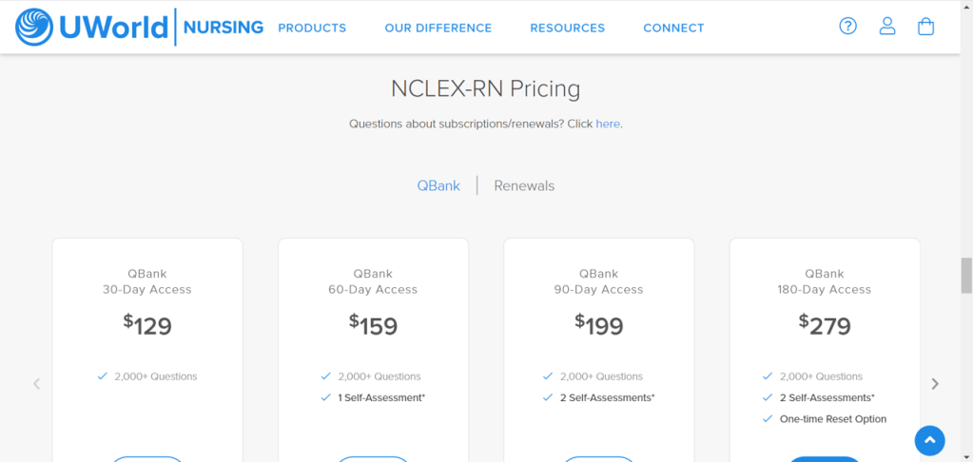Click the blue scroll-to-top arrow button
973x462 pixels.
click(929, 440)
